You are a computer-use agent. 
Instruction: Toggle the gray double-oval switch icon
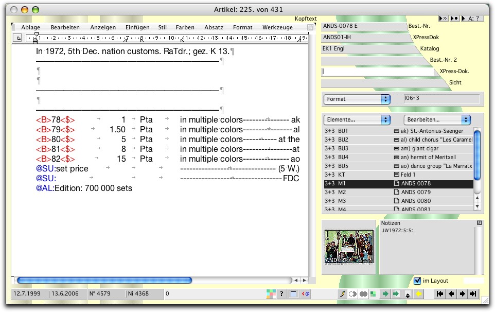pos(363,294)
